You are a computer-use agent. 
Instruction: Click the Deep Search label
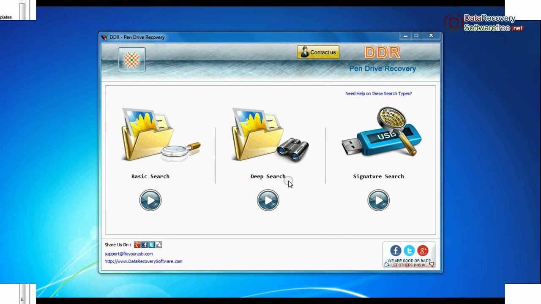point(268,176)
